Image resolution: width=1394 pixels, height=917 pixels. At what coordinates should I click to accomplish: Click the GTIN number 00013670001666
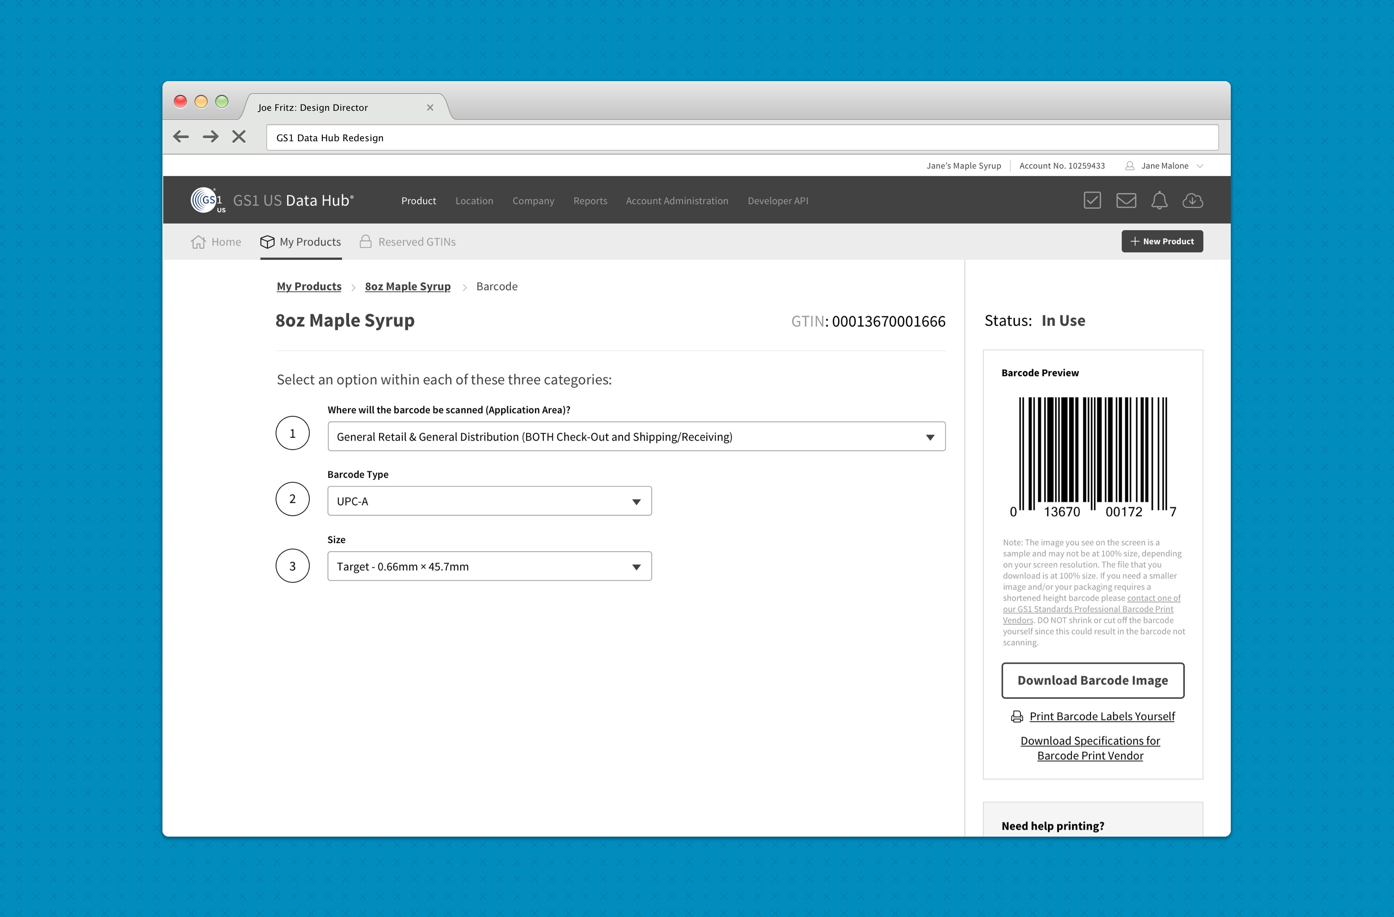click(889, 321)
